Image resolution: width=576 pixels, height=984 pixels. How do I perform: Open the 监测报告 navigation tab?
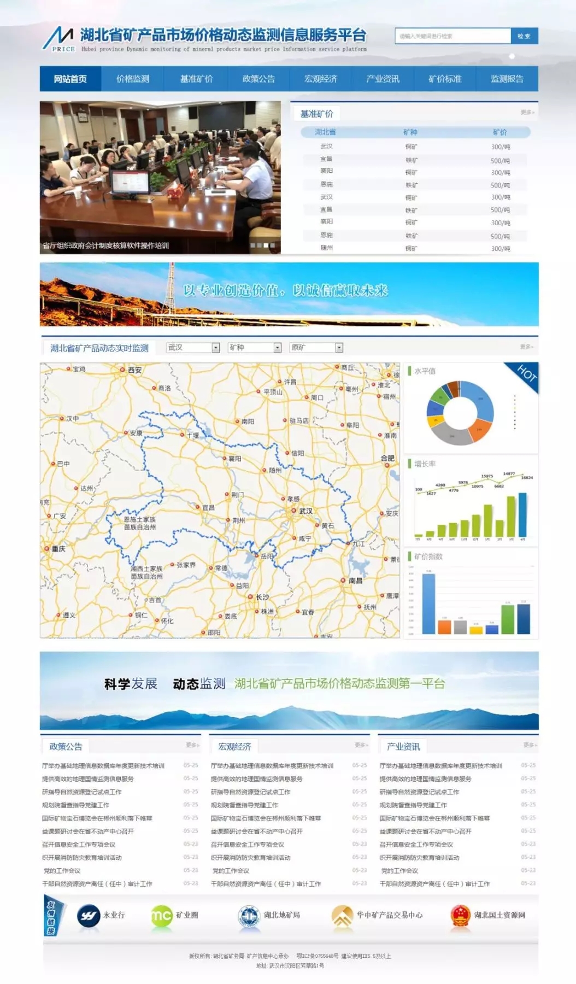click(x=507, y=79)
